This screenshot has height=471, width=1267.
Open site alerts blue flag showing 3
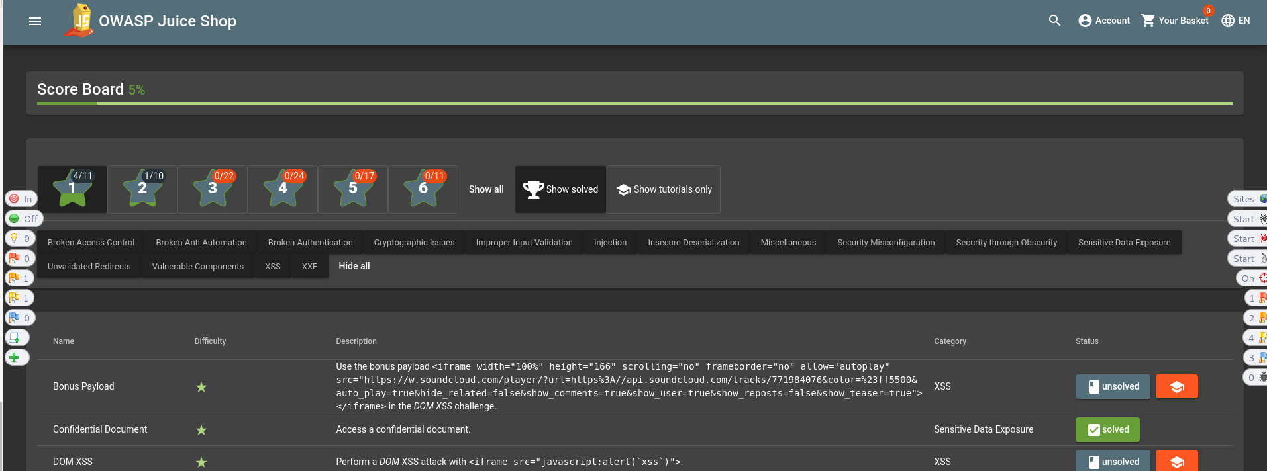click(1256, 357)
